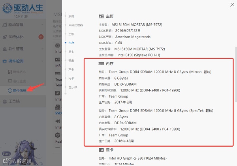Screen dimensions: 237x166
Task: Collapse the 硬件检测 chevron
Action: [43, 61]
